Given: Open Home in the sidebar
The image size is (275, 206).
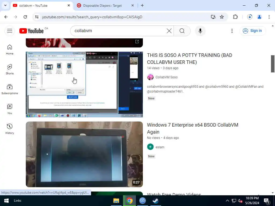Looking at the screenshot, I should point(10,50).
